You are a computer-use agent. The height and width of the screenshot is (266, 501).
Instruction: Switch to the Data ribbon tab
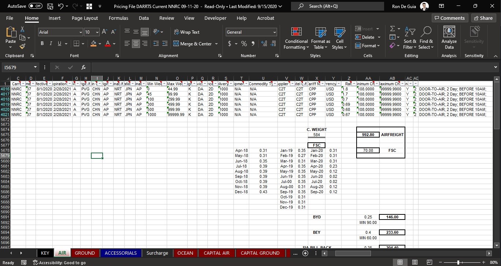(x=144, y=18)
